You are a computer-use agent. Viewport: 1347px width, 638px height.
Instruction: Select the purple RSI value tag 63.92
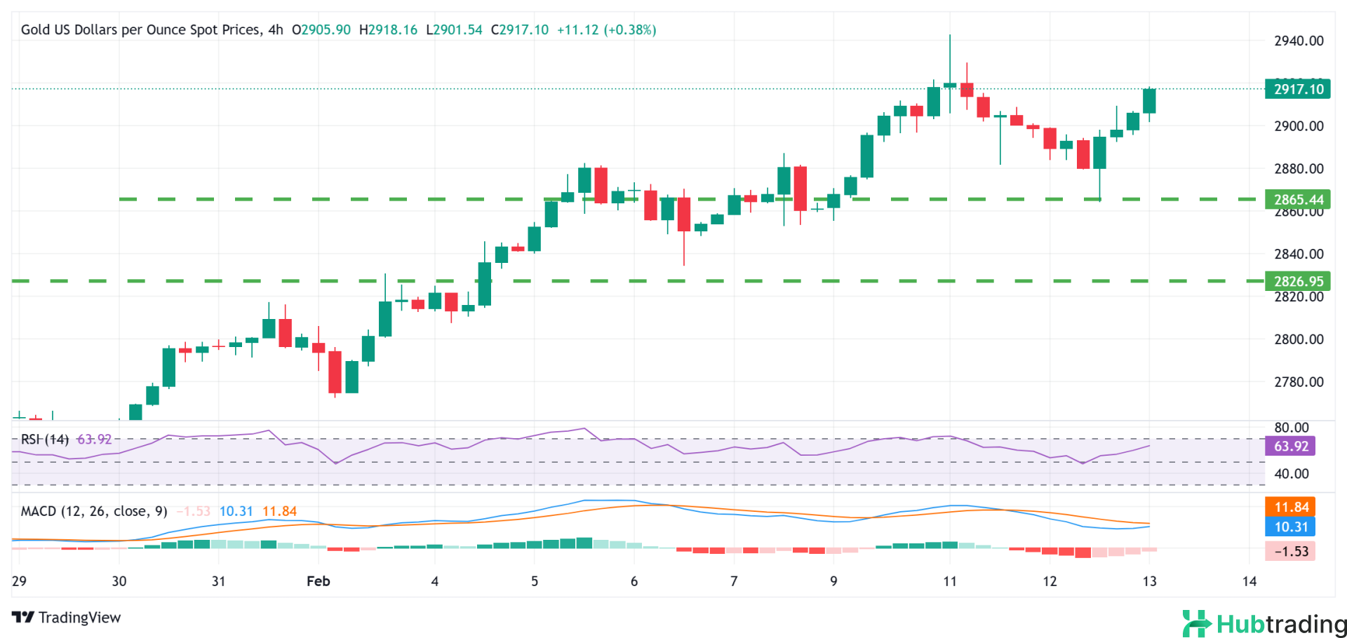[x=1290, y=446]
